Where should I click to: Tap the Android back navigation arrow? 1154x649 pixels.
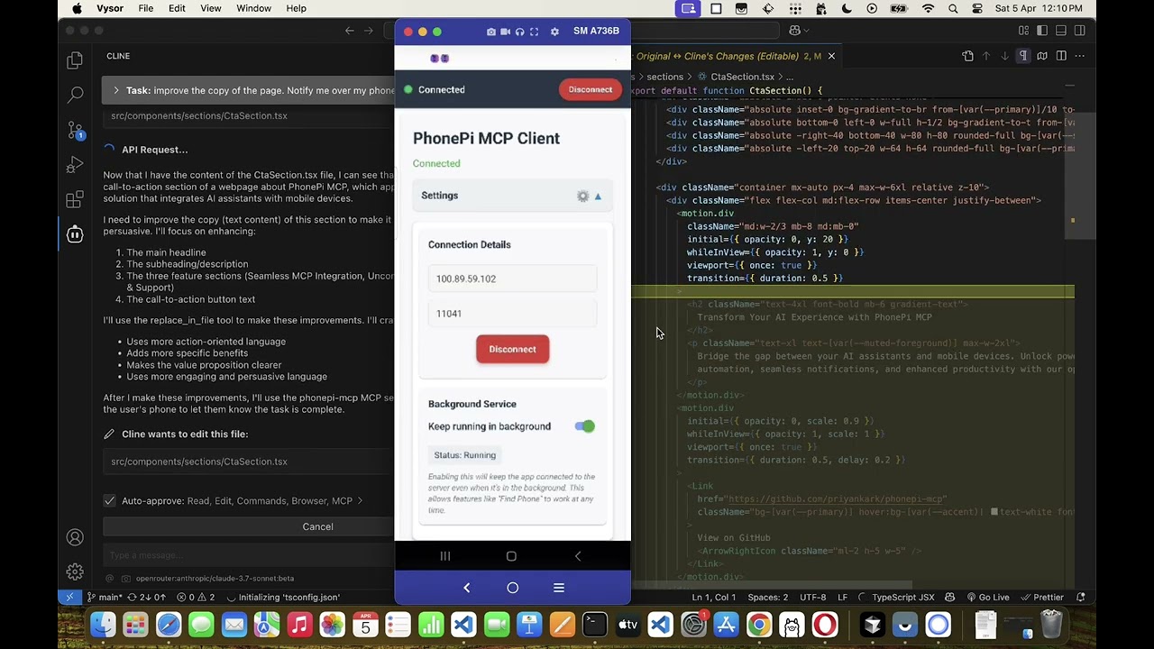click(578, 556)
